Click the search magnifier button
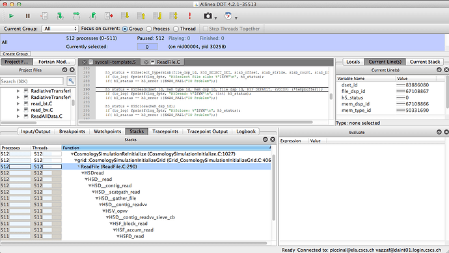This screenshot has height=253, width=449. [x=71, y=81]
